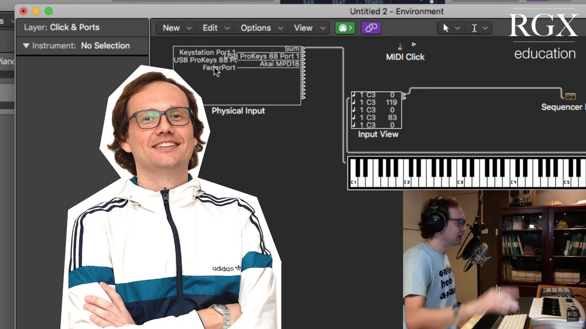Select the Input View label
The height and width of the screenshot is (329, 586).
point(378,134)
